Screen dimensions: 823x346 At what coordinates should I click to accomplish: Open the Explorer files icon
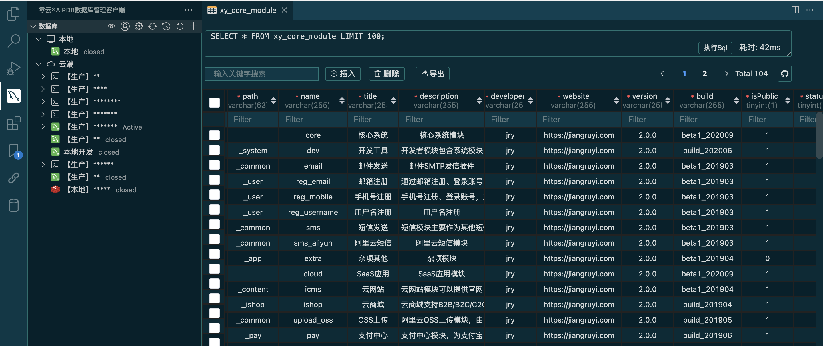13,13
